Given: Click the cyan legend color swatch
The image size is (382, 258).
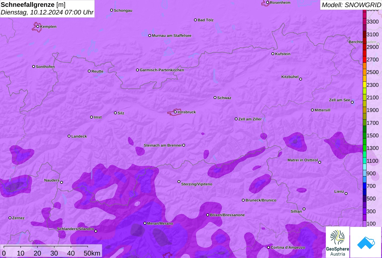Looking at the screenshot, I should coord(365,167).
